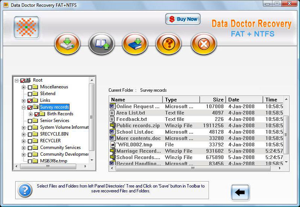Click the Miscellaneous folder icon
Image resolution: width=300 pixels, height=207 pixels.
(x=35, y=87)
